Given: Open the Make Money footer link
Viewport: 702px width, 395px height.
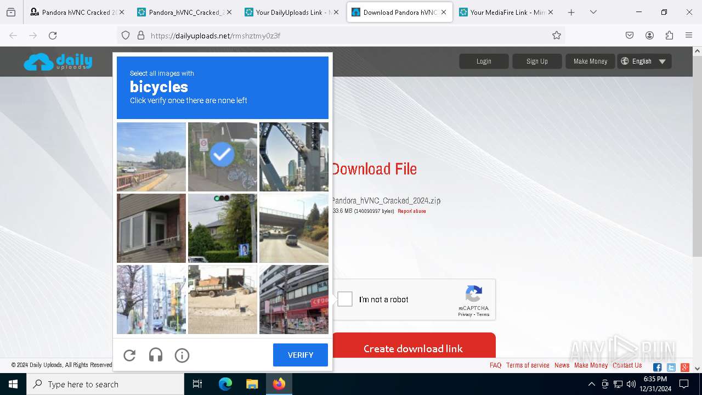Looking at the screenshot, I should (x=591, y=365).
